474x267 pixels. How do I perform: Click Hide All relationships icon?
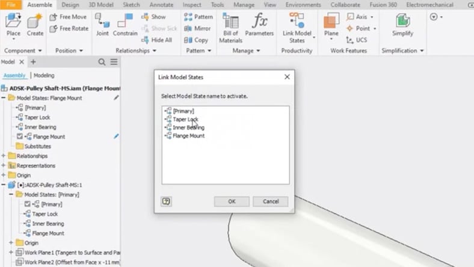click(x=145, y=40)
